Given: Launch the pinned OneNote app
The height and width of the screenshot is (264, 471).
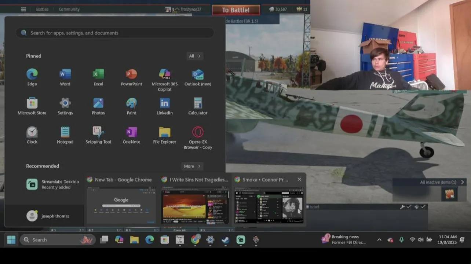Looking at the screenshot, I should [x=131, y=135].
